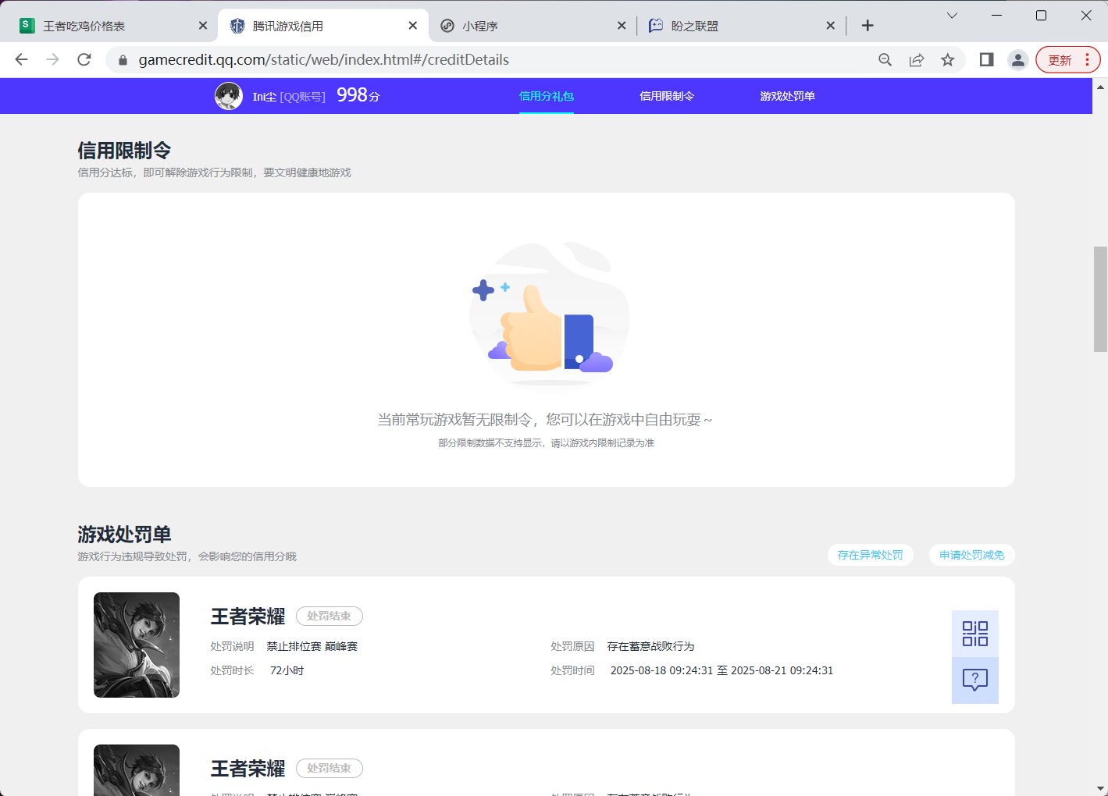Click the 处罚结束 badge on second card
The height and width of the screenshot is (796, 1108).
[x=329, y=769]
